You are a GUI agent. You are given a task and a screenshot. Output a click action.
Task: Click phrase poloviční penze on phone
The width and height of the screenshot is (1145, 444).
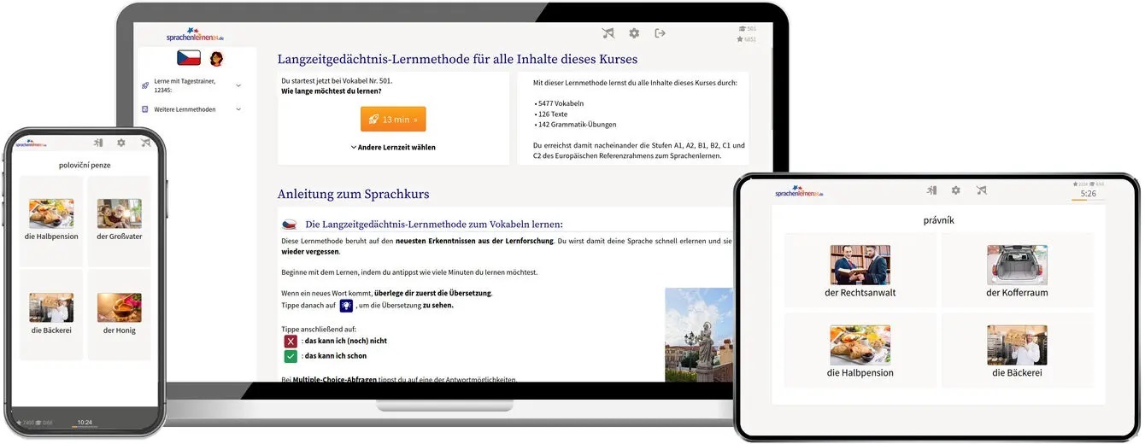coord(85,165)
